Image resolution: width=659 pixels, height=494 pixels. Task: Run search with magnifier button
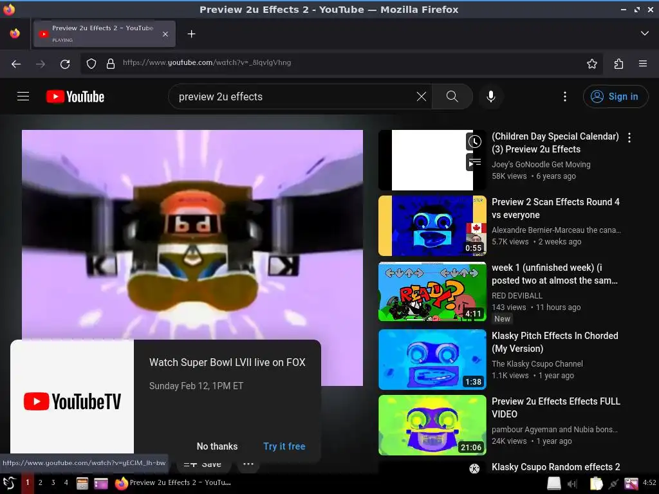point(452,96)
